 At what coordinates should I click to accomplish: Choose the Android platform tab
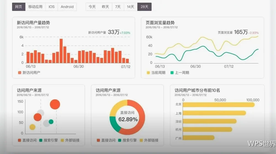click(x=67, y=7)
